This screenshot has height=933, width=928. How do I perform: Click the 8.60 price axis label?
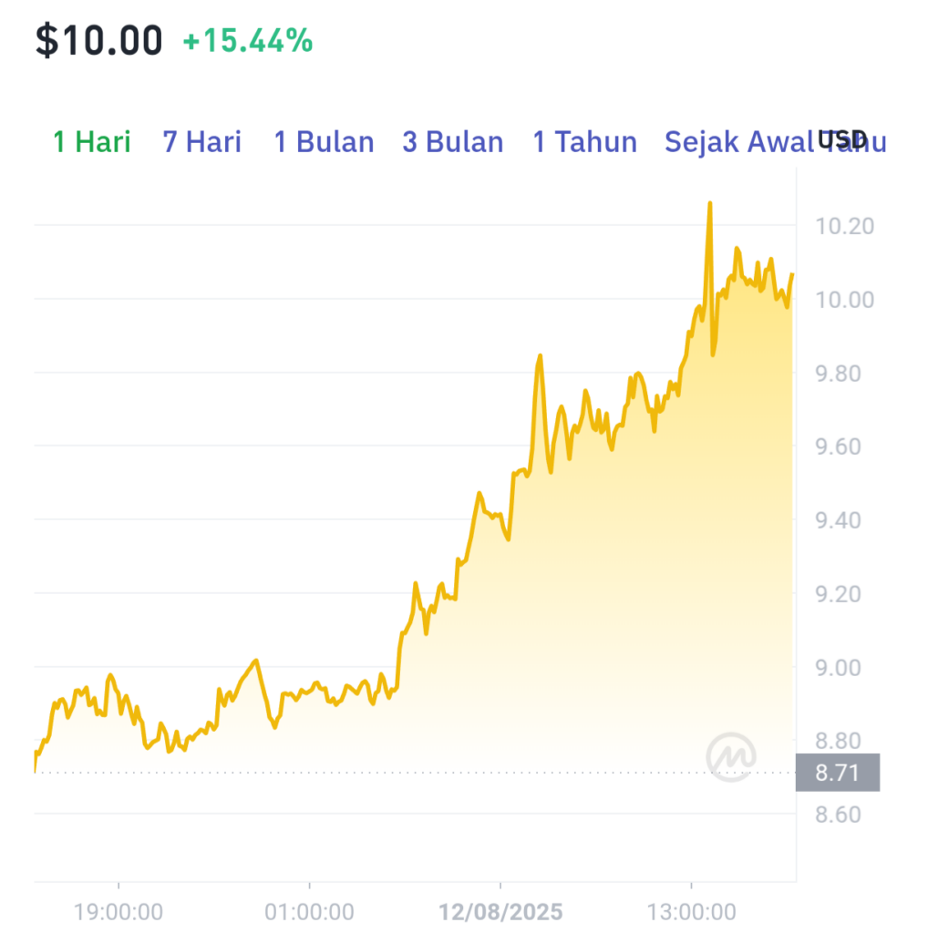point(838,815)
